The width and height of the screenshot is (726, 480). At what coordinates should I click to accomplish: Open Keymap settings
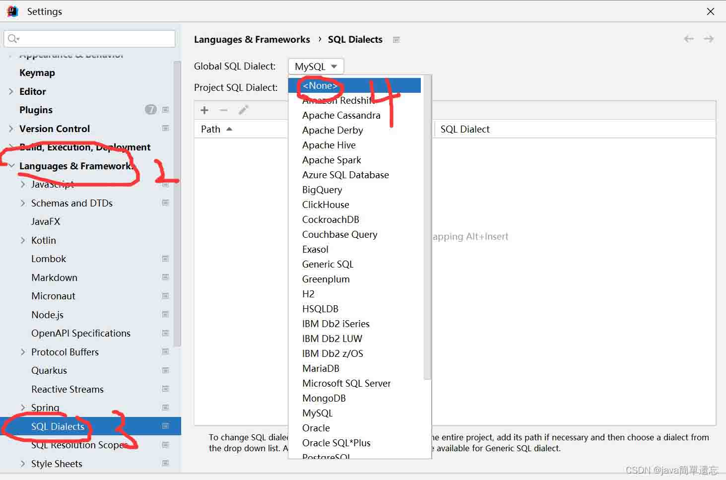pos(37,73)
